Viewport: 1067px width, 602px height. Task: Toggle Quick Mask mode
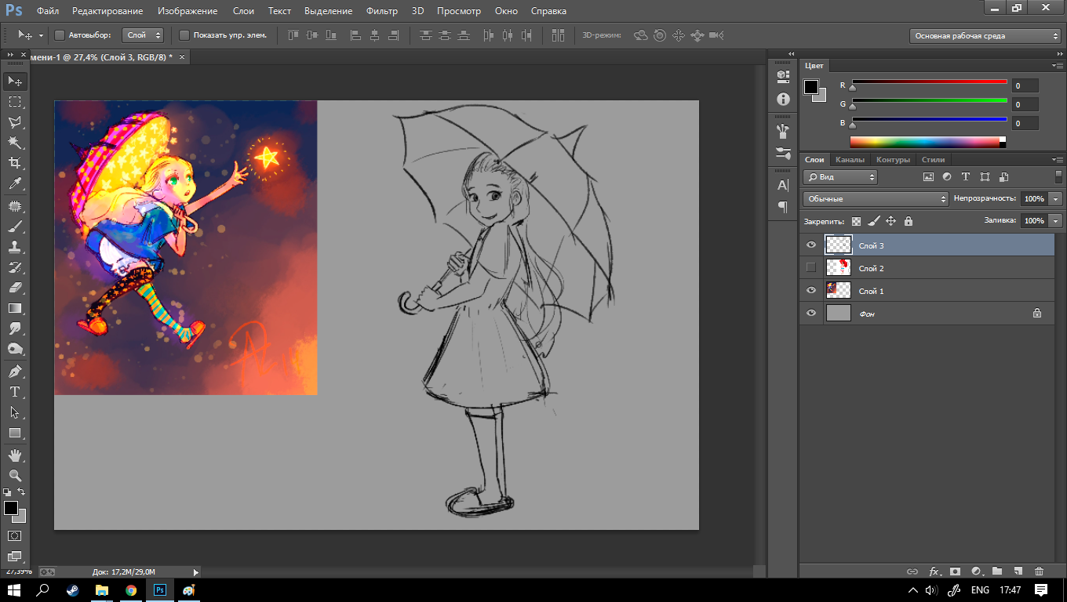(15, 536)
